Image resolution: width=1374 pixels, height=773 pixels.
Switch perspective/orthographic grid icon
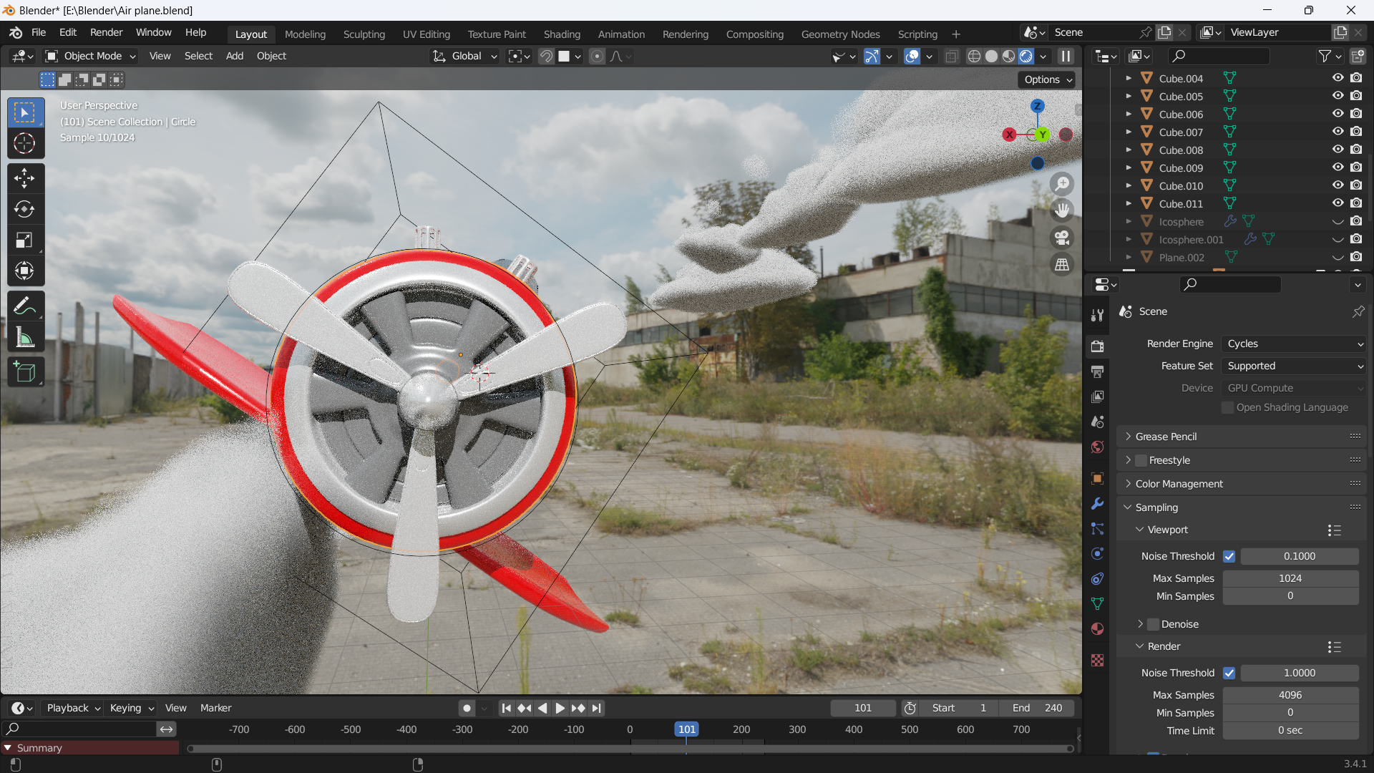1062,265
